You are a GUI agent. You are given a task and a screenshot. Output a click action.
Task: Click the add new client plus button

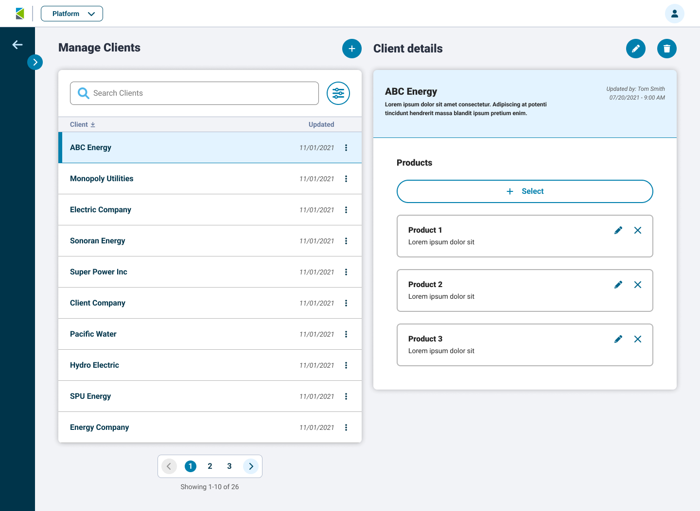(x=351, y=49)
